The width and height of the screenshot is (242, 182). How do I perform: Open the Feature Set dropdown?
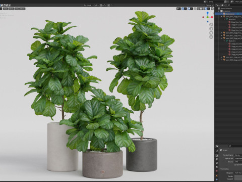238,158
